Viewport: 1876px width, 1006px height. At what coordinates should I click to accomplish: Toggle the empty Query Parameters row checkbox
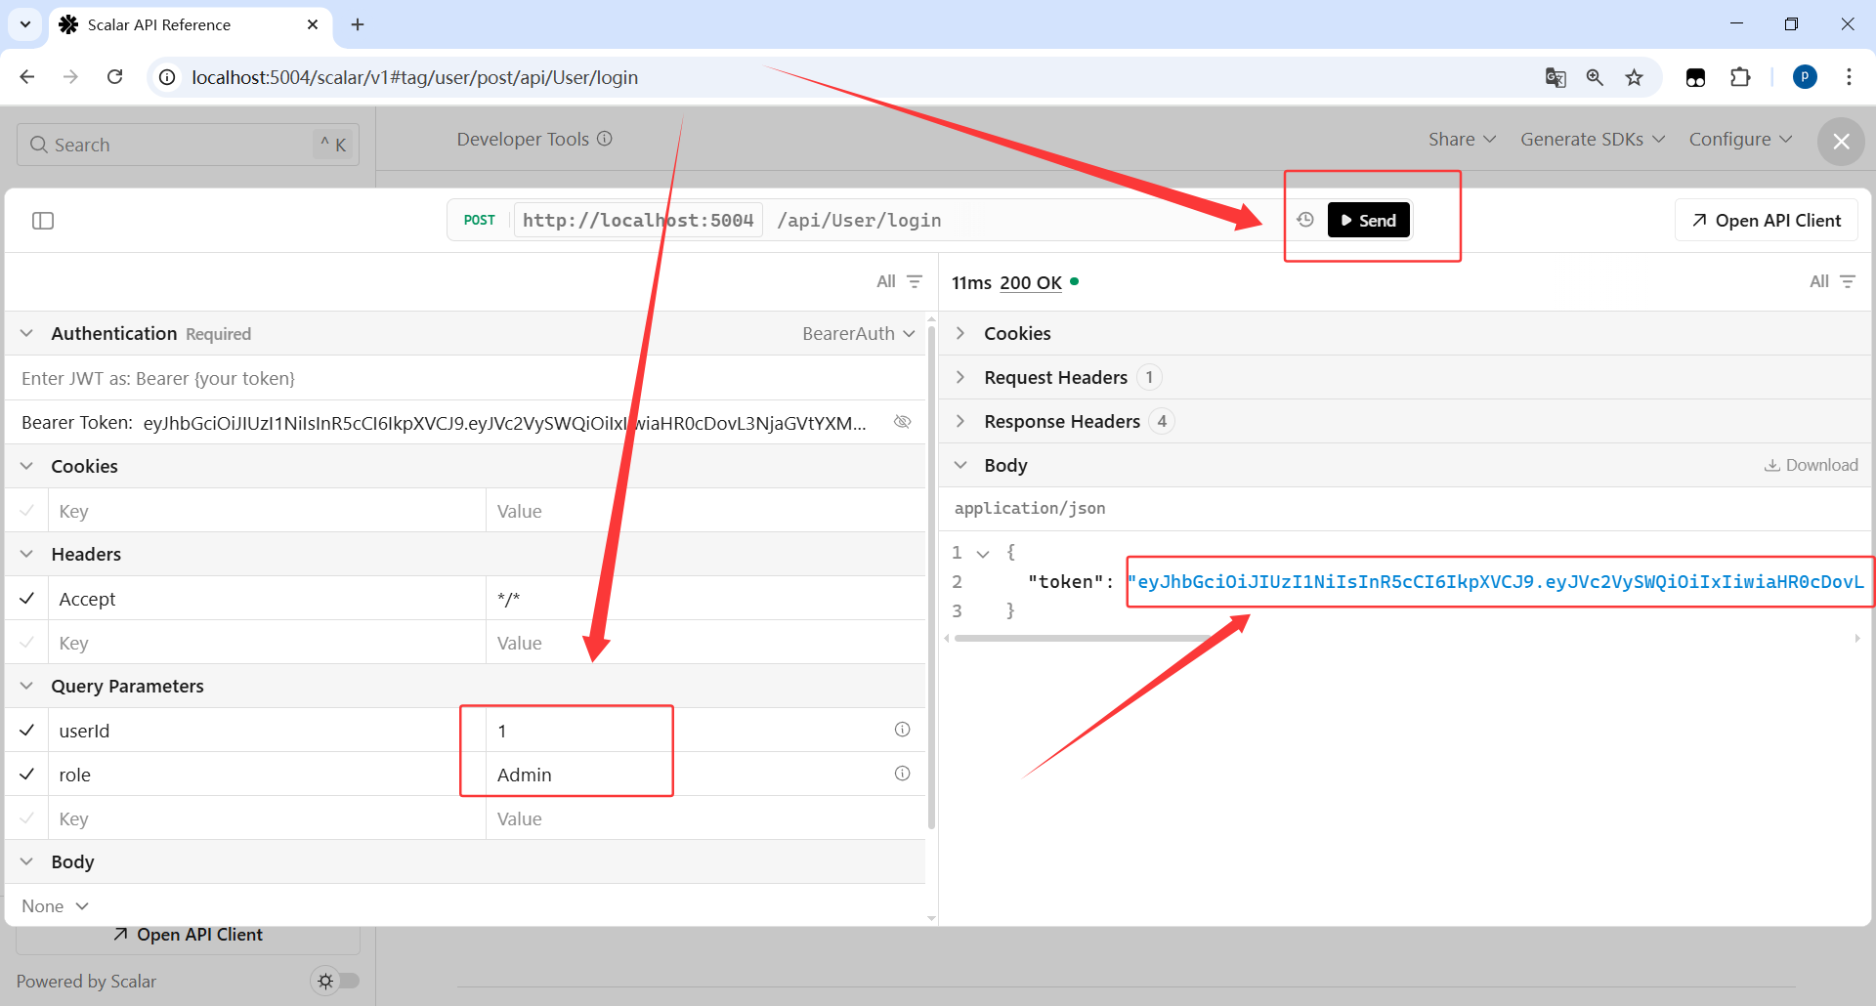pyautogui.click(x=27, y=817)
